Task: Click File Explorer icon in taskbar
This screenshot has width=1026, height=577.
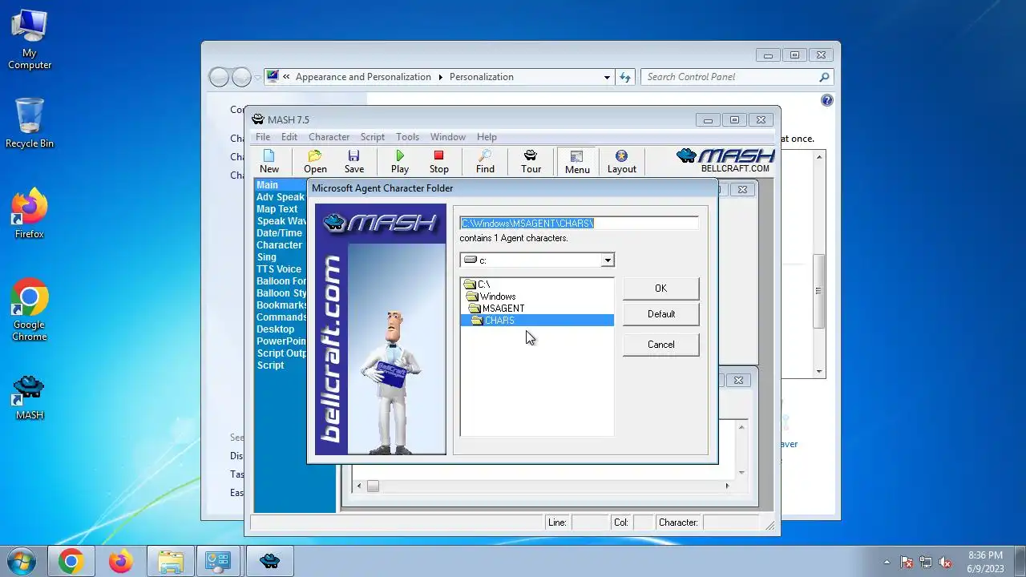Action: (x=171, y=561)
